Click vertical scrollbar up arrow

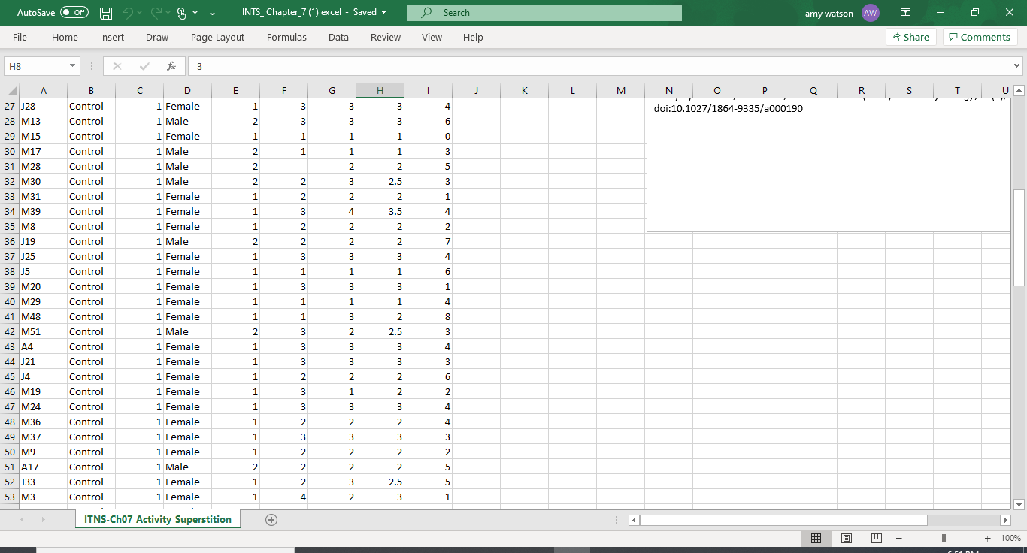[1019, 90]
